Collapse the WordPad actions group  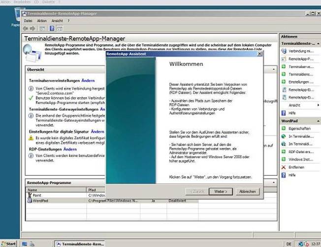coord(318,121)
